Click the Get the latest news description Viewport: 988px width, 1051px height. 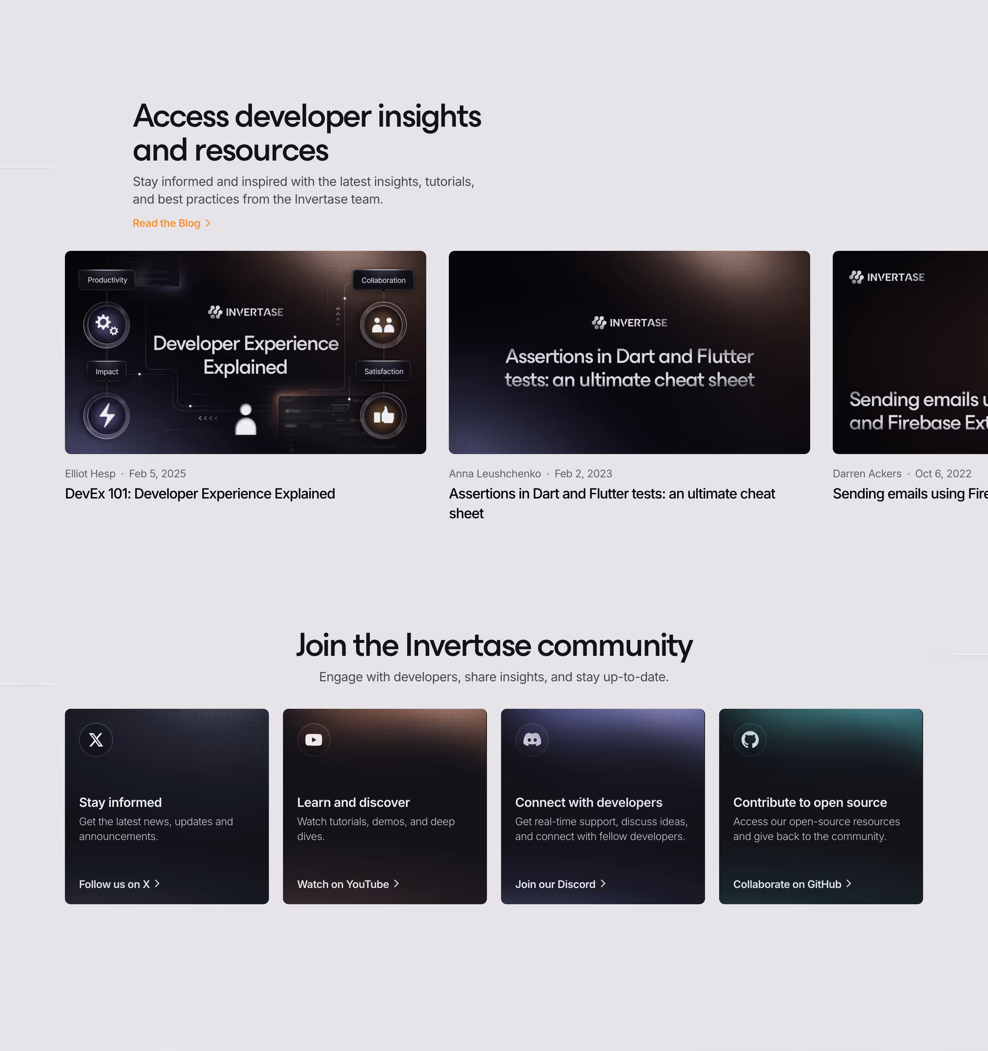tap(156, 829)
